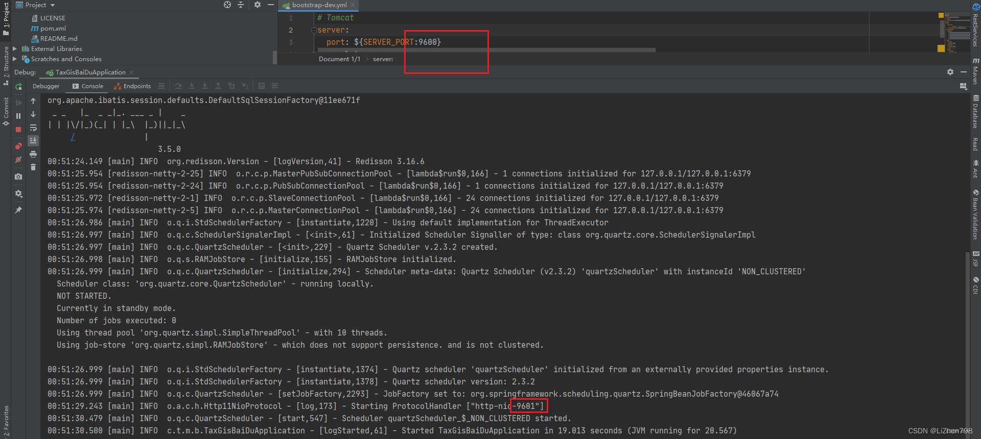Open Maven tool window
The width and height of the screenshot is (981, 439).
pos(975,71)
